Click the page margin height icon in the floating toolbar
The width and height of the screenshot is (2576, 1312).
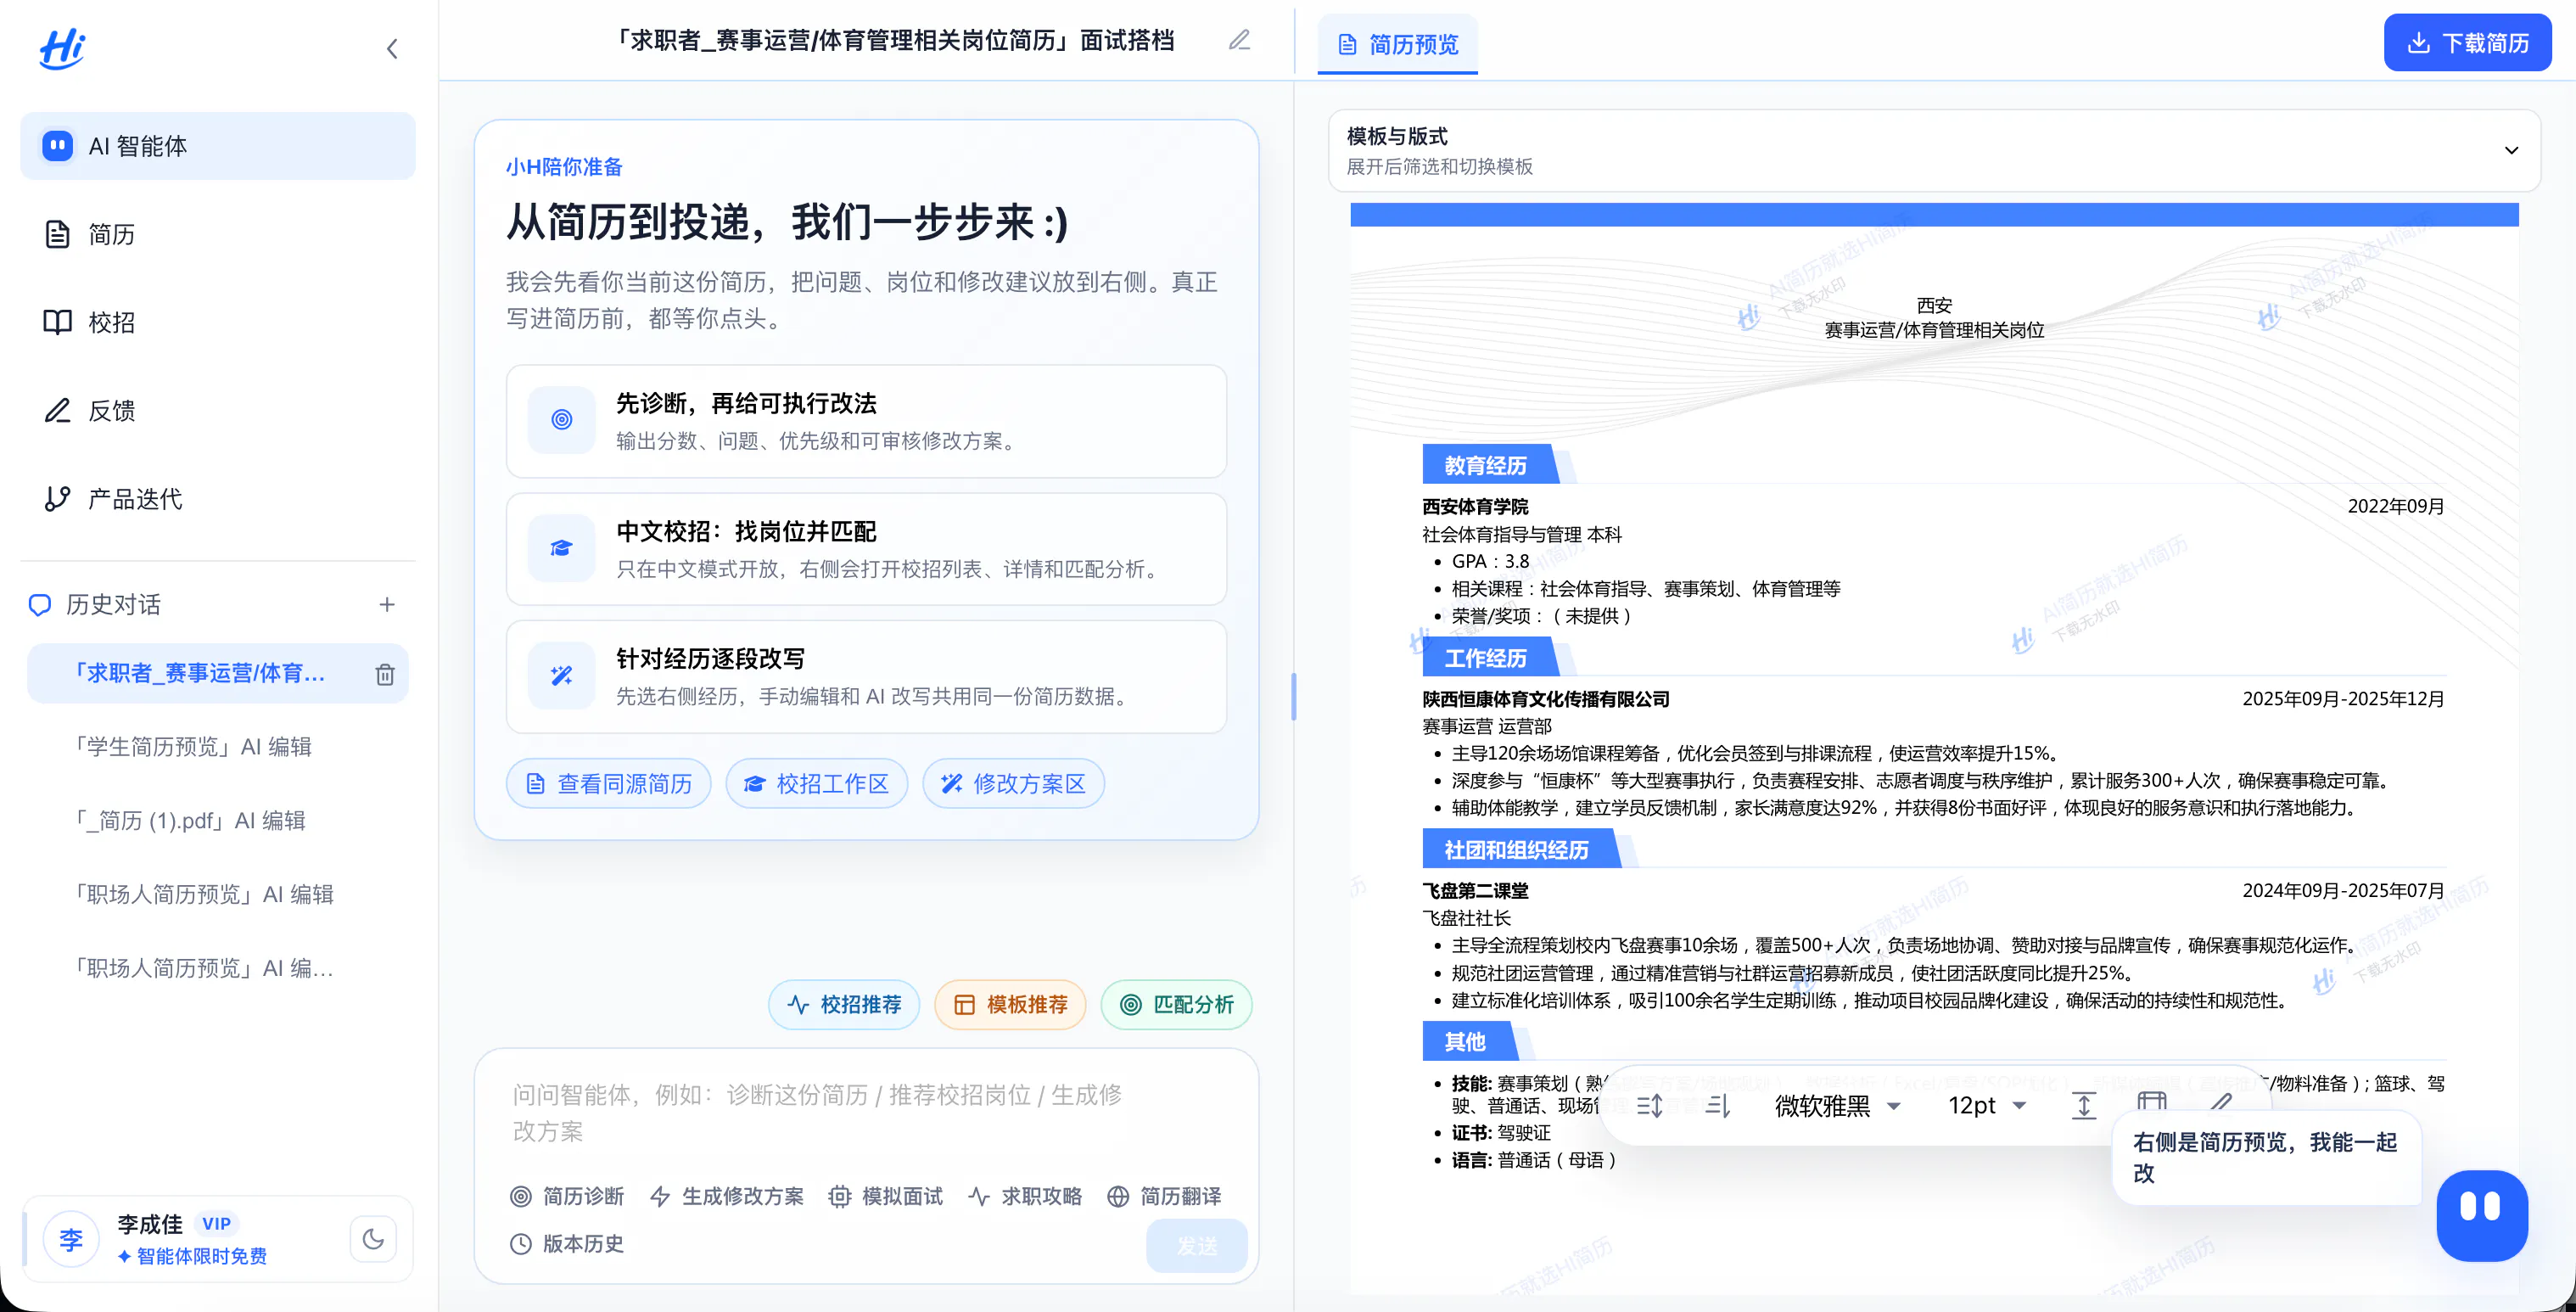click(2084, 1105)
